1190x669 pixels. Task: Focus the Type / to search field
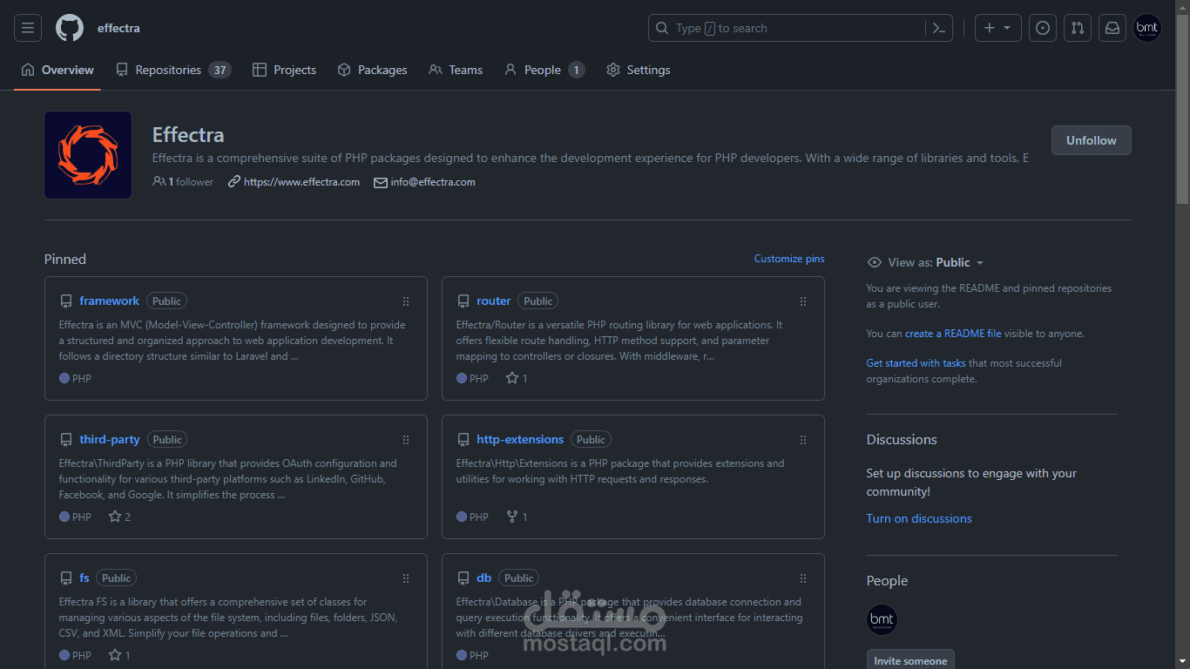[800, 28]
